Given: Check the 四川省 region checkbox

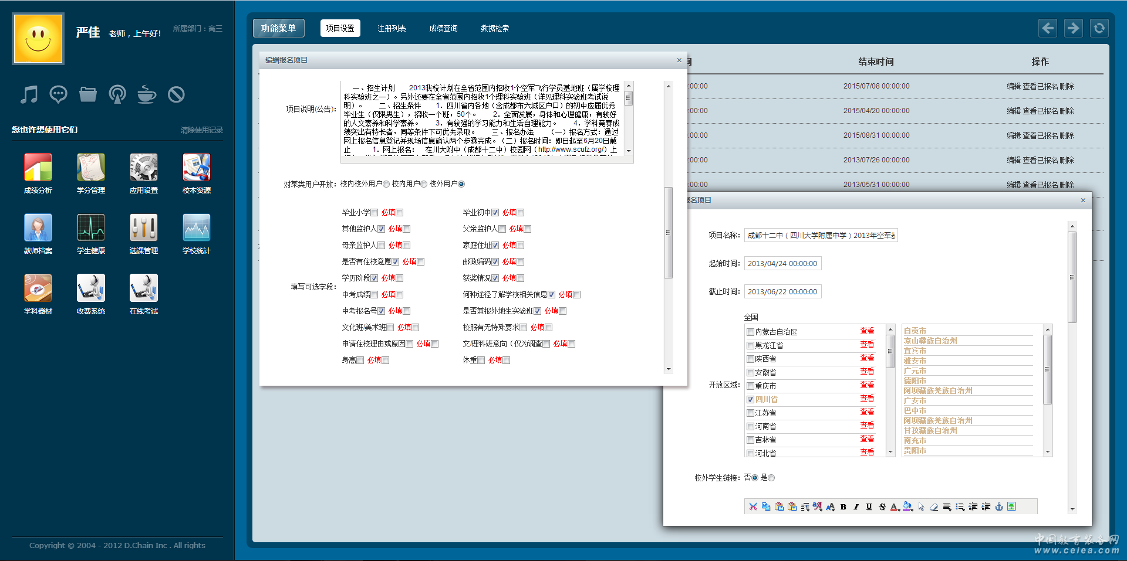Looking at the screenshot, I should (x=750, y=400).
